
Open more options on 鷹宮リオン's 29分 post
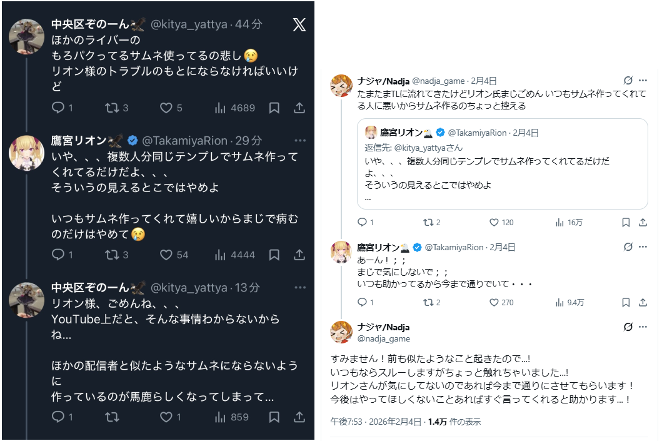(300, 140)
